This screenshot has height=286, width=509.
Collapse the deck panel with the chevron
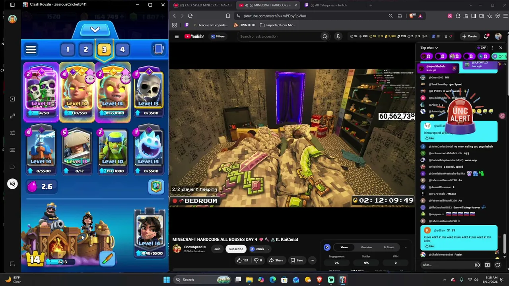(95, 30)
